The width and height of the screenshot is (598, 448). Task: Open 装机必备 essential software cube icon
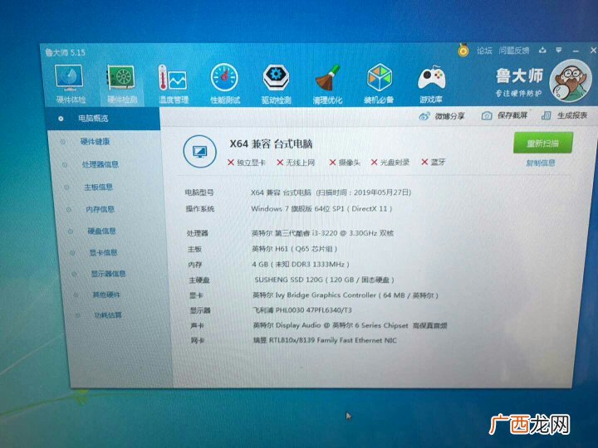tap(379, 78)
